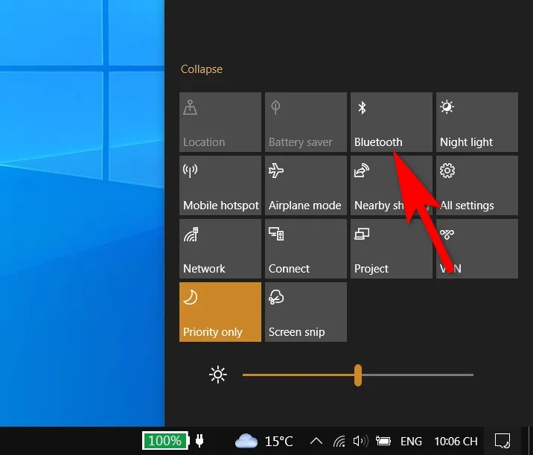Open the 15°C weather widget
This screenshot has width=533, height=455.
point(264,441)
